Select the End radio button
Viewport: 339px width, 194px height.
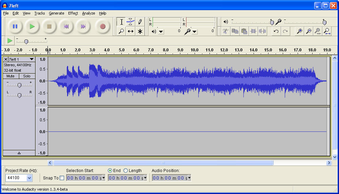(110, 171)
